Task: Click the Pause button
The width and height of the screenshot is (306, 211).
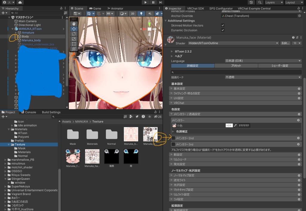Action: point(153,2)
